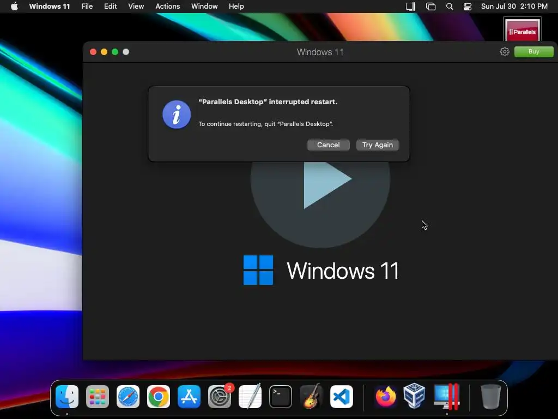Open VirtualBox from the Dock

(x=414, y=396)
